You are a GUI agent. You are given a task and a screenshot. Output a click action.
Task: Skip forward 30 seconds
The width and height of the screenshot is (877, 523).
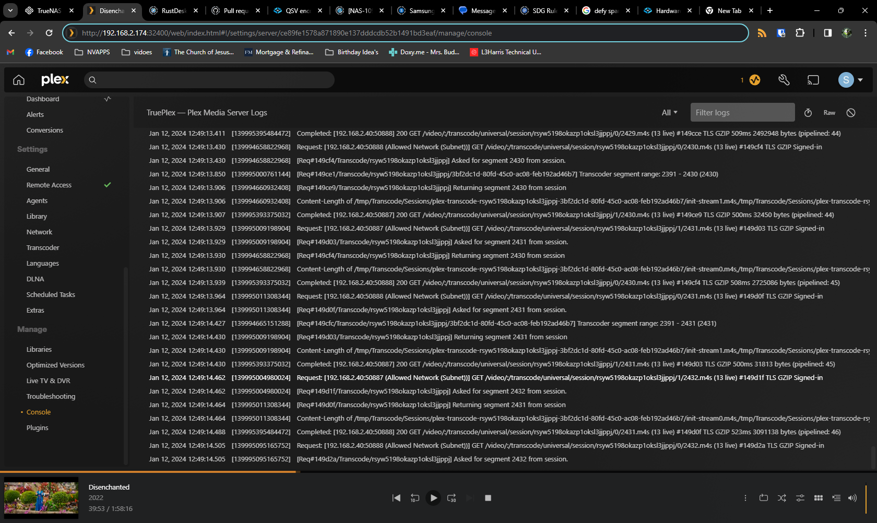pyautogui.click(x=452, y=498)
